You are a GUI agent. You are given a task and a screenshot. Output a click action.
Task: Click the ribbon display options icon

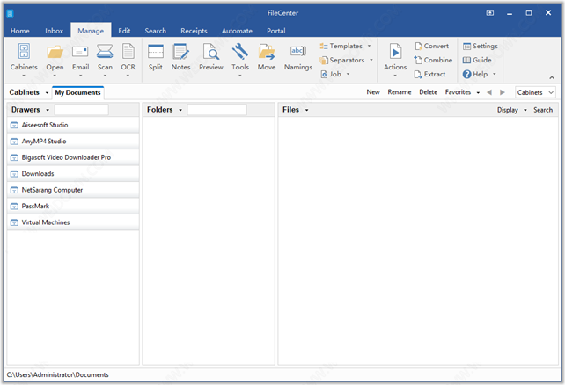tap(490, 13)
